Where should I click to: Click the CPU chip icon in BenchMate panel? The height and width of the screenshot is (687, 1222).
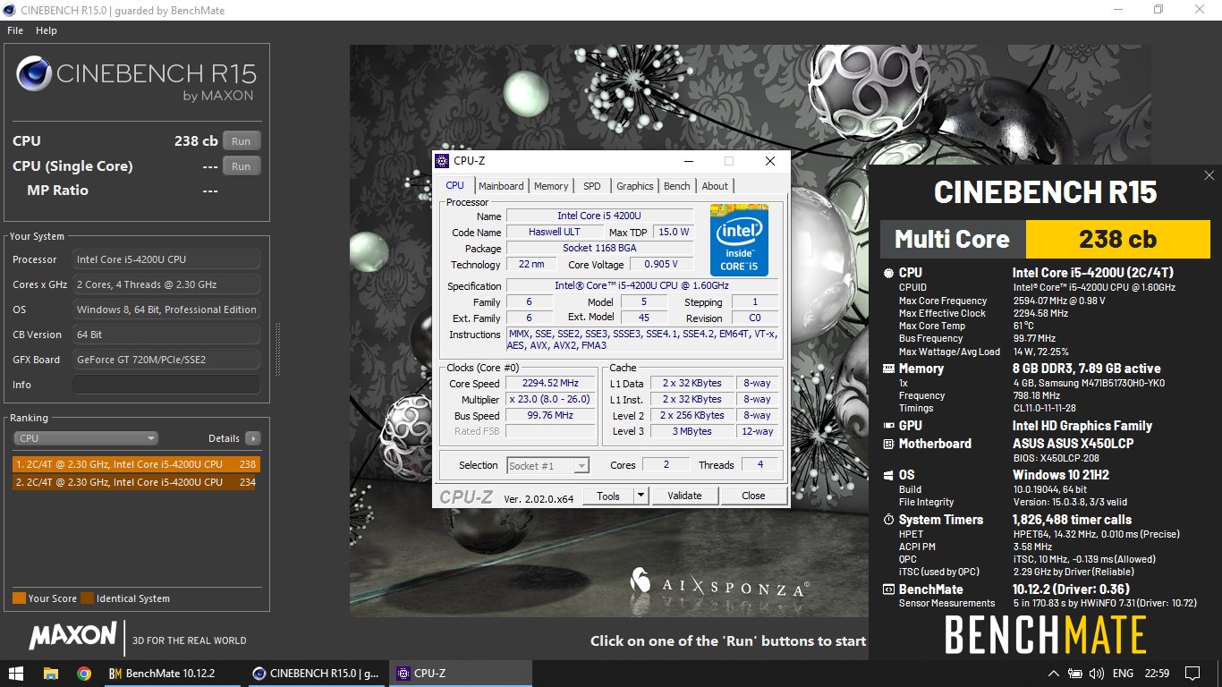[888, 273]
